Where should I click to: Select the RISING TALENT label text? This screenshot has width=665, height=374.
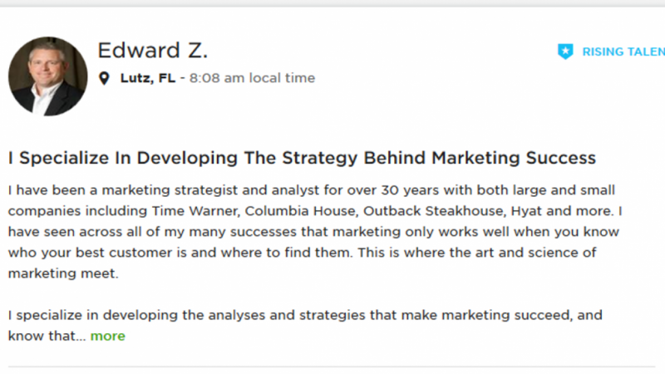click(623, 52)
